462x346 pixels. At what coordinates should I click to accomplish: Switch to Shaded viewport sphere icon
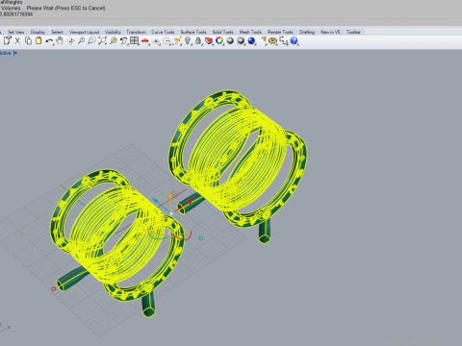point(230,40)
